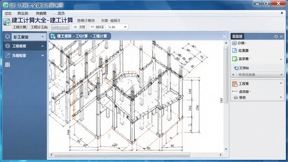
Task: Click the up arrow of the drawing's vertical scrollbar
Action: click(x=226, y=43)
